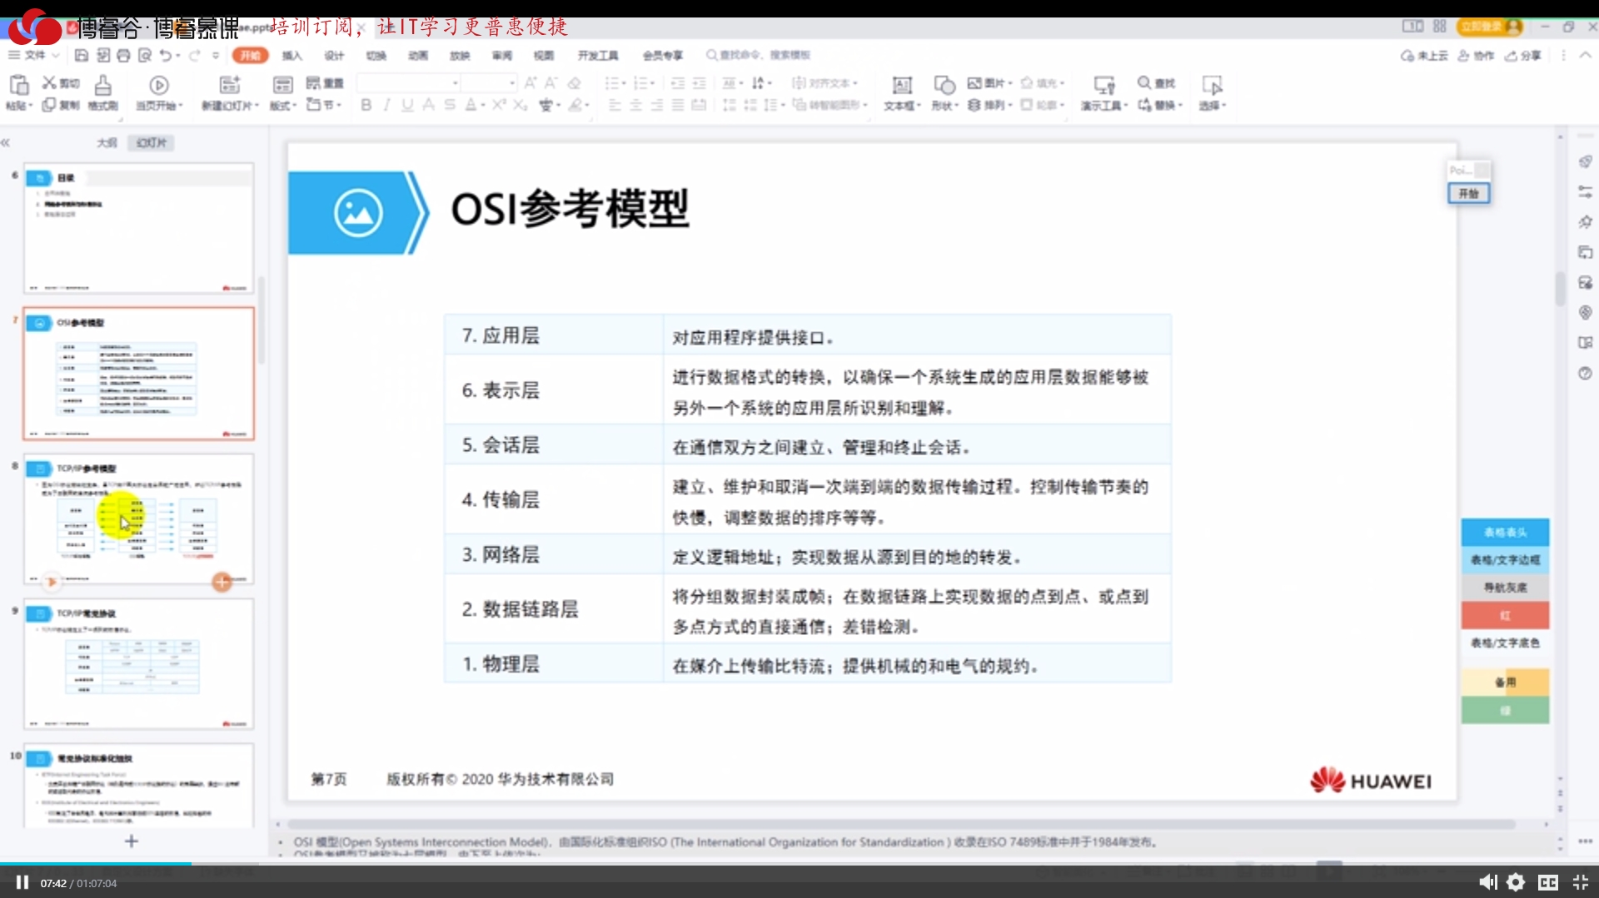Switch to the Animation ribbon tab
The width and height of the screenshot is (1599, 898).
tap(418, 56)
